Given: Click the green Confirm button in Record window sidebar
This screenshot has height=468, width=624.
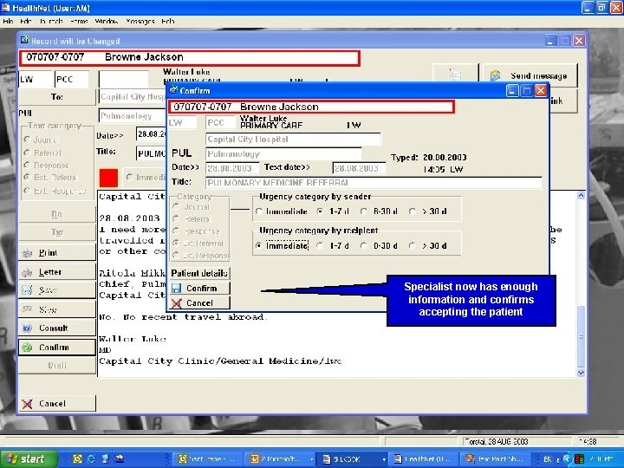Looking at the screenshot, I should (57, 347).
